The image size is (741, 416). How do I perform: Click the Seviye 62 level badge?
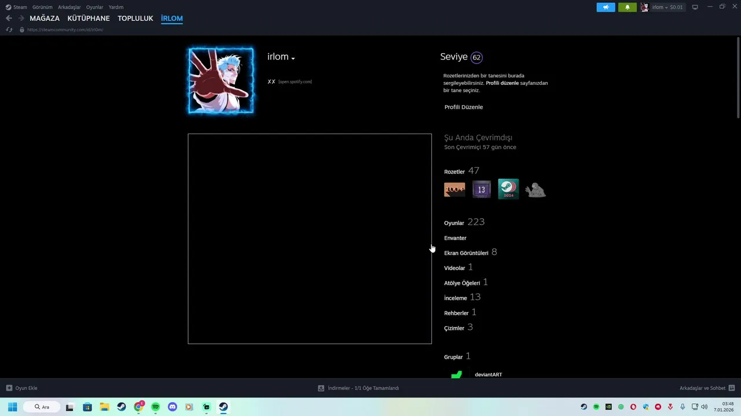476,57
